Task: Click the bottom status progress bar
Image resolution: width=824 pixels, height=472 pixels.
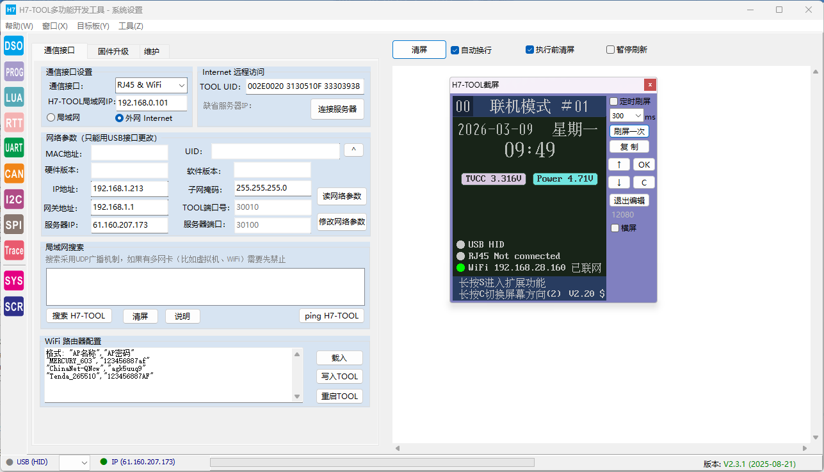Action: [372, 462]
